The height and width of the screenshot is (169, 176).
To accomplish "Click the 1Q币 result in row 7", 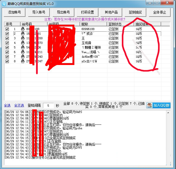I will pos(139,57).
